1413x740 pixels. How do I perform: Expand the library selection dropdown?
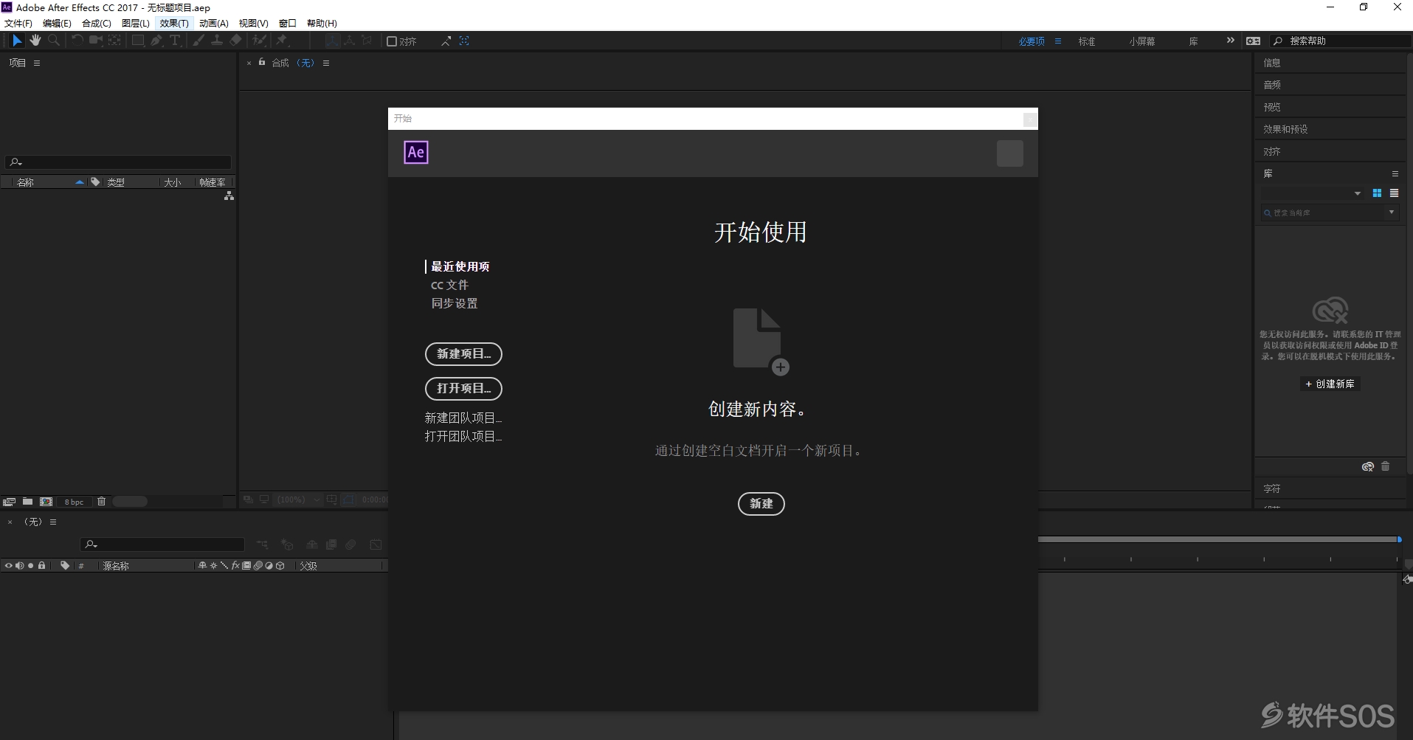point(1358,193)
